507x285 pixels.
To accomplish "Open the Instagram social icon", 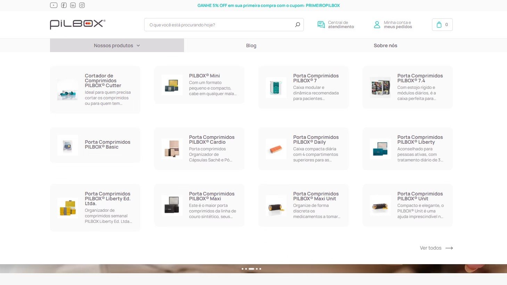I will coord(82,5).
